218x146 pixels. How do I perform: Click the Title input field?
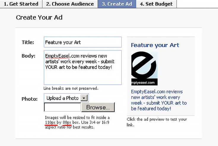point(83,42)
